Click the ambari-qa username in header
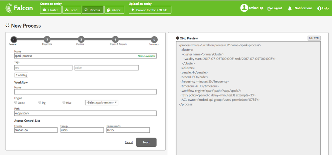332x155 pixels. 256,8
